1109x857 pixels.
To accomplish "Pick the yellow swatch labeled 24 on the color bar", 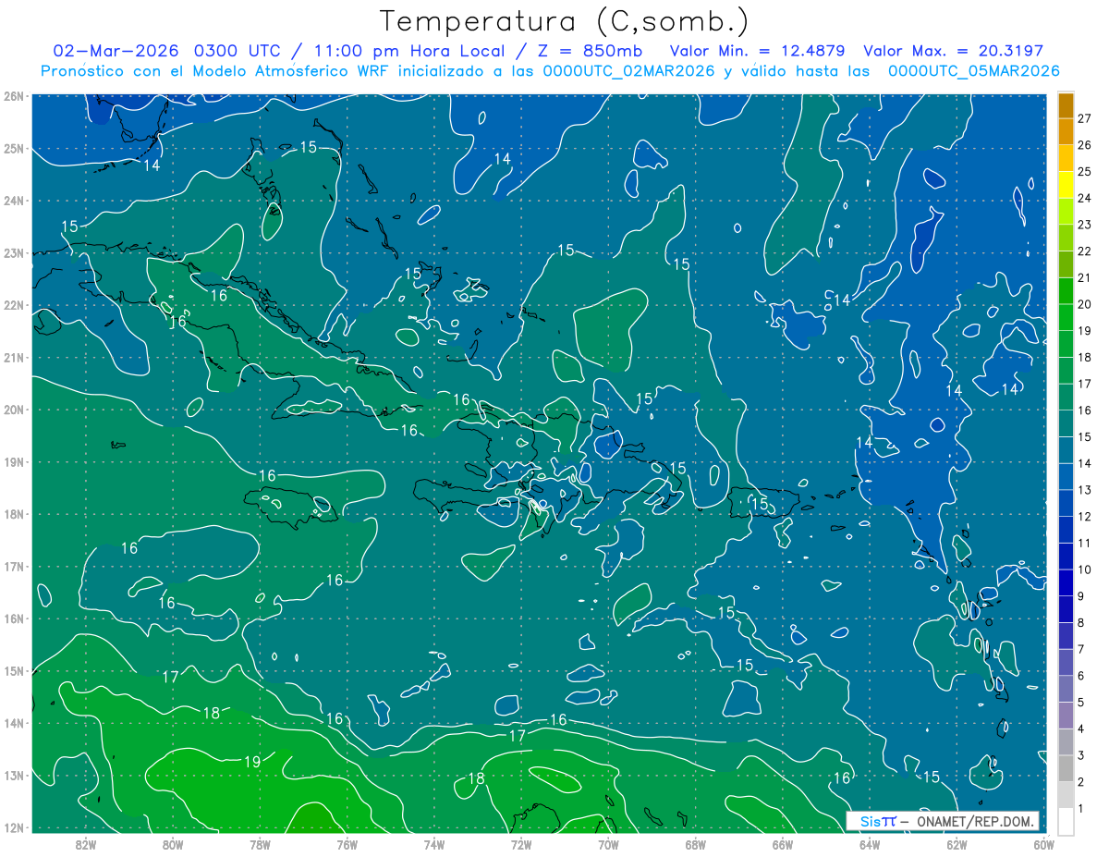I will pos(1066,185).
